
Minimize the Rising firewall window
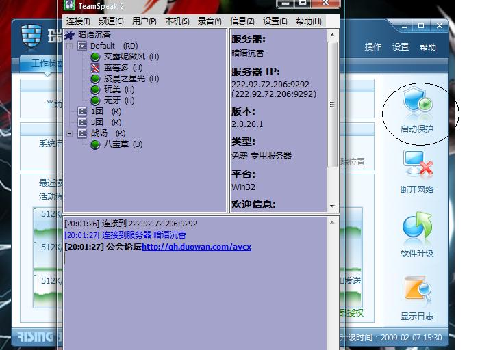coord(405,26)
